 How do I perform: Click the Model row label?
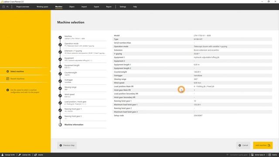click(117, 36)
